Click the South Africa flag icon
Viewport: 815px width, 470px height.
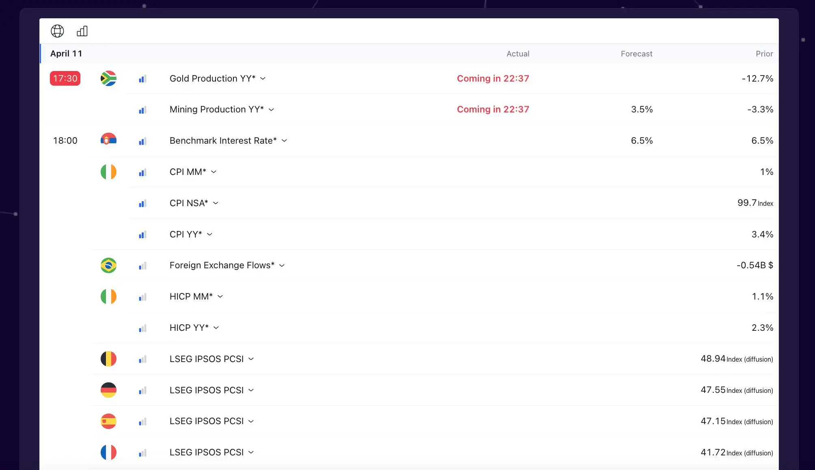(108, 78)
